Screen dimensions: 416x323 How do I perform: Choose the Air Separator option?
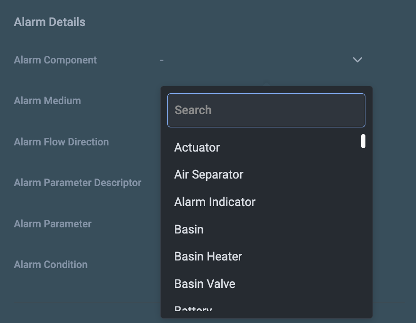pyautogui.click(x=208, y=174)
